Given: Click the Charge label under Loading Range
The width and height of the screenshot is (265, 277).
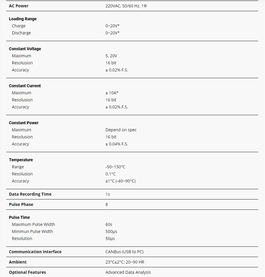Looking at the screenshot, I should pos(19,26).
